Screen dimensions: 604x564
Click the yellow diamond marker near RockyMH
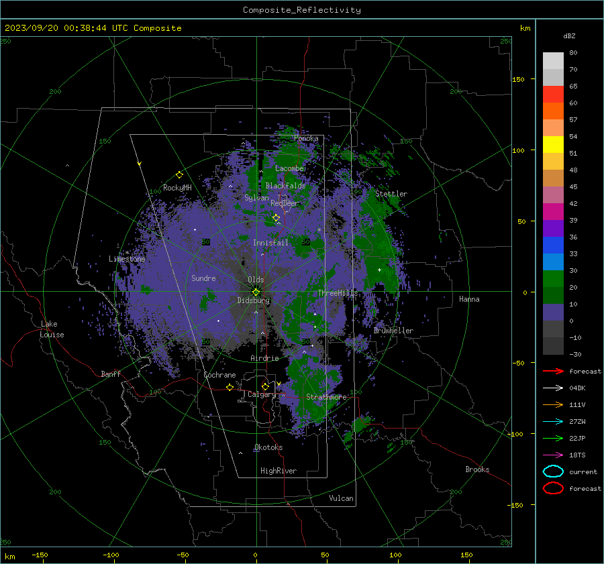click(x=179, y=175)
